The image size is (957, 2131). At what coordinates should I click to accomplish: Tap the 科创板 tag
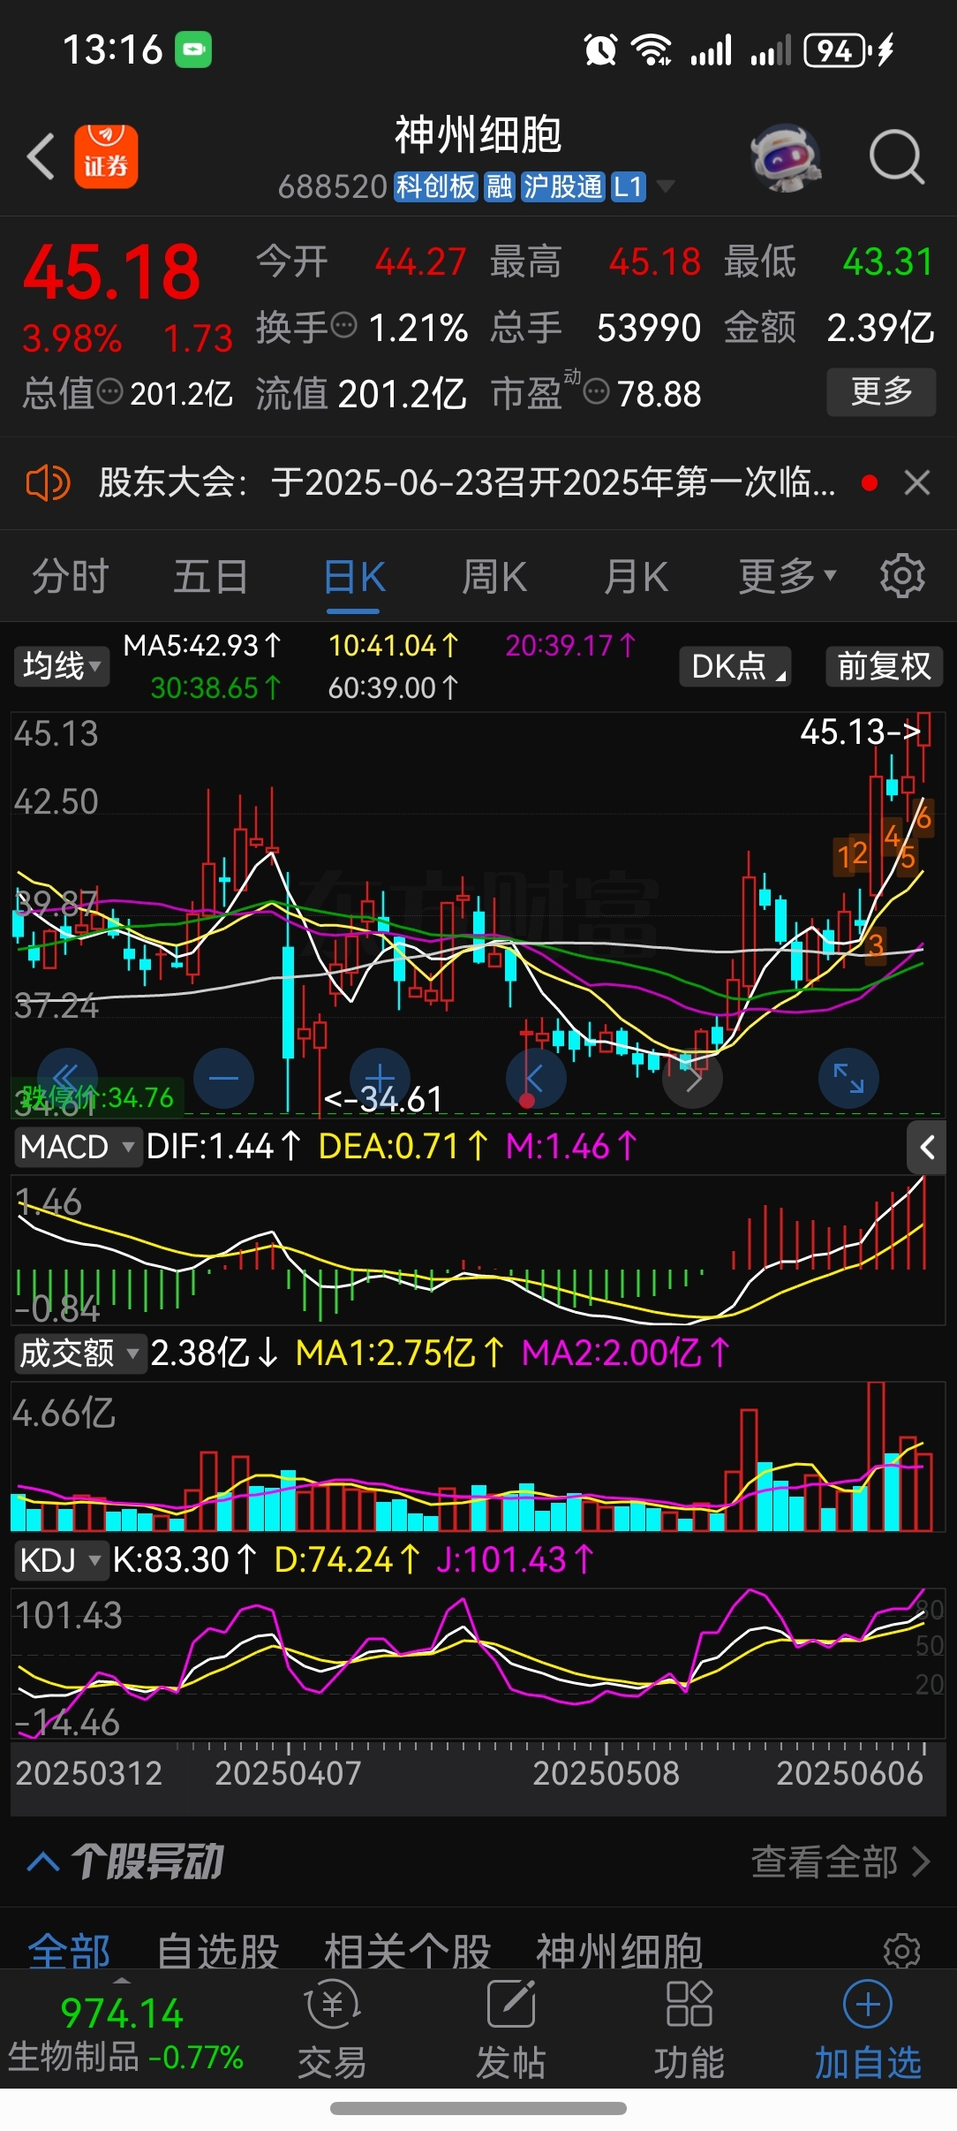pyautogui.click(x=435, y=186)
